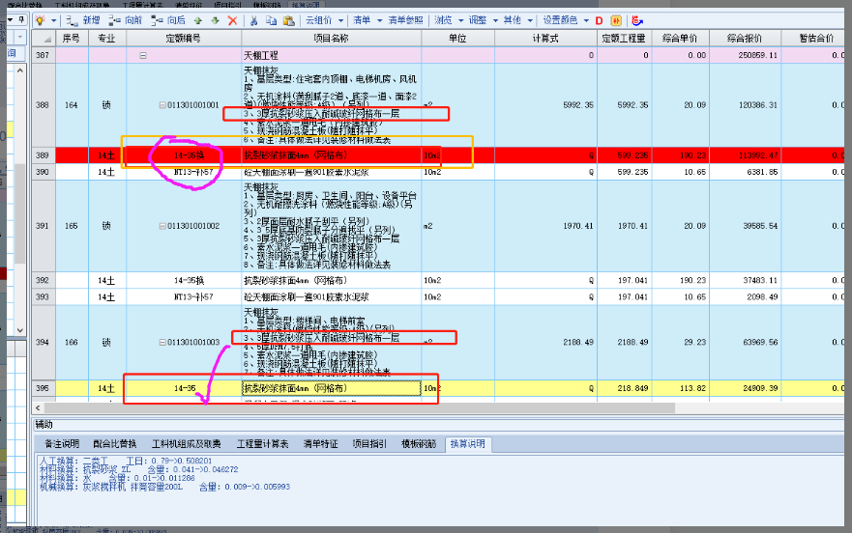This screenshot has width=852, height=533.
Task: Click the copy icon in toolbar
Action: coord(271,20)
